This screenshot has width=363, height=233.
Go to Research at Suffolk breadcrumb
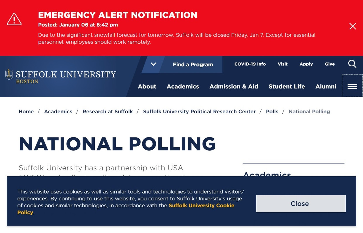tap(108, 112)
